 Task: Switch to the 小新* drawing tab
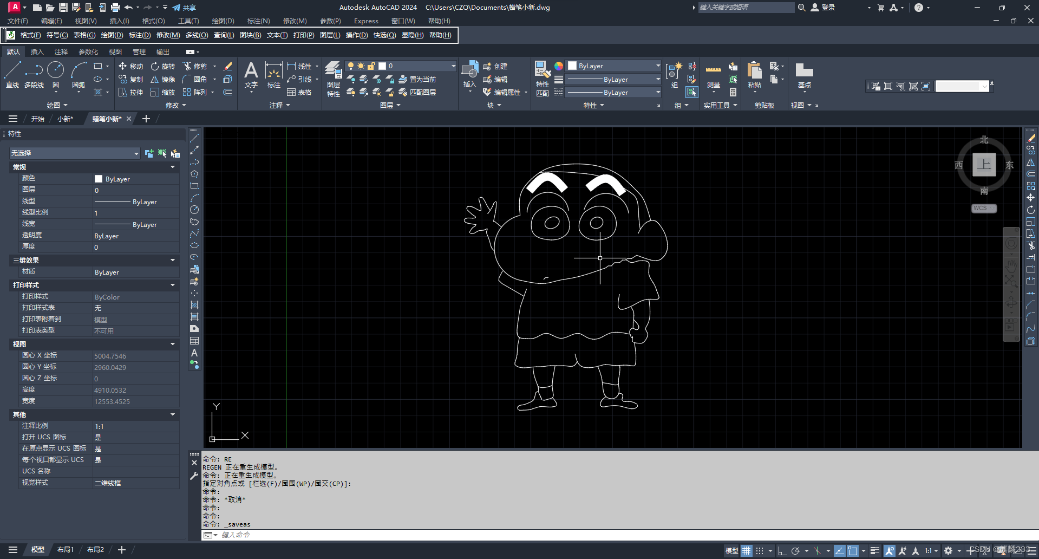[x=65, y=119]
